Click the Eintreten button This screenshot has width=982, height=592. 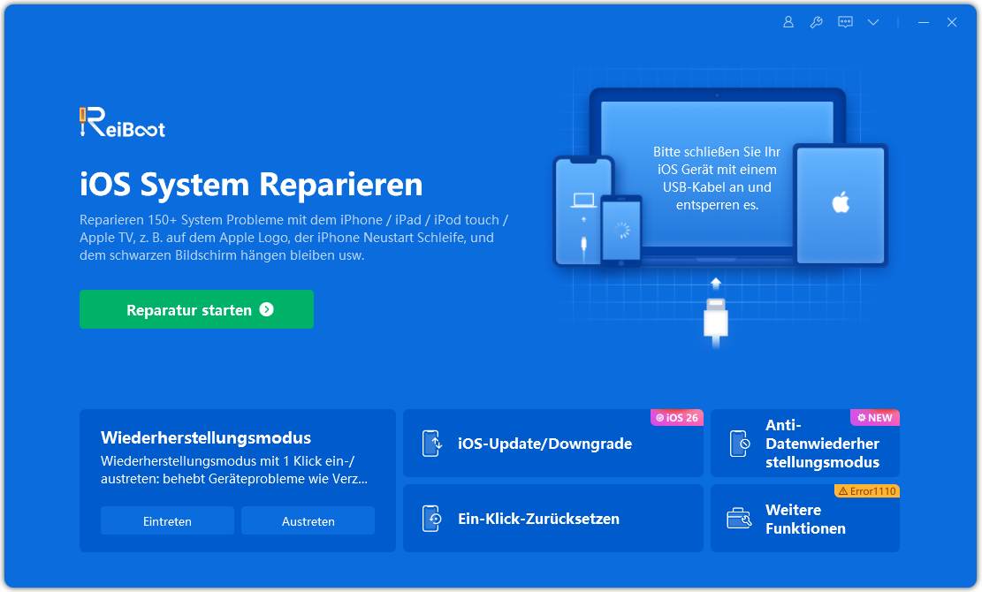[167, 521]
